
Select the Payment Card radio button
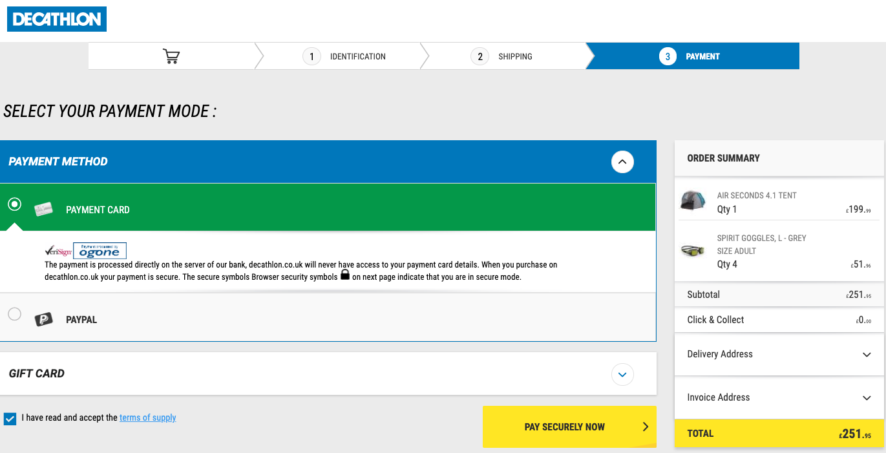click(x=14, y=204)
